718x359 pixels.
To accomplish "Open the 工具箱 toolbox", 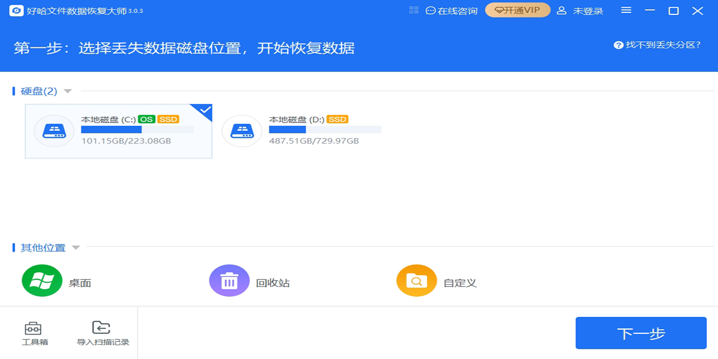I will (x=35, y=334).
